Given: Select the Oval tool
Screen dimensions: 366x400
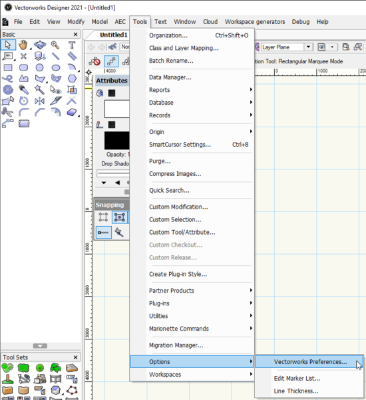Looking at the screenshot, I should pos(56,67).
